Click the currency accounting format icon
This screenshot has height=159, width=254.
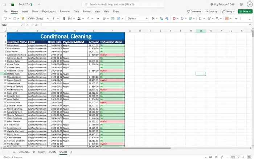point(153,19)
